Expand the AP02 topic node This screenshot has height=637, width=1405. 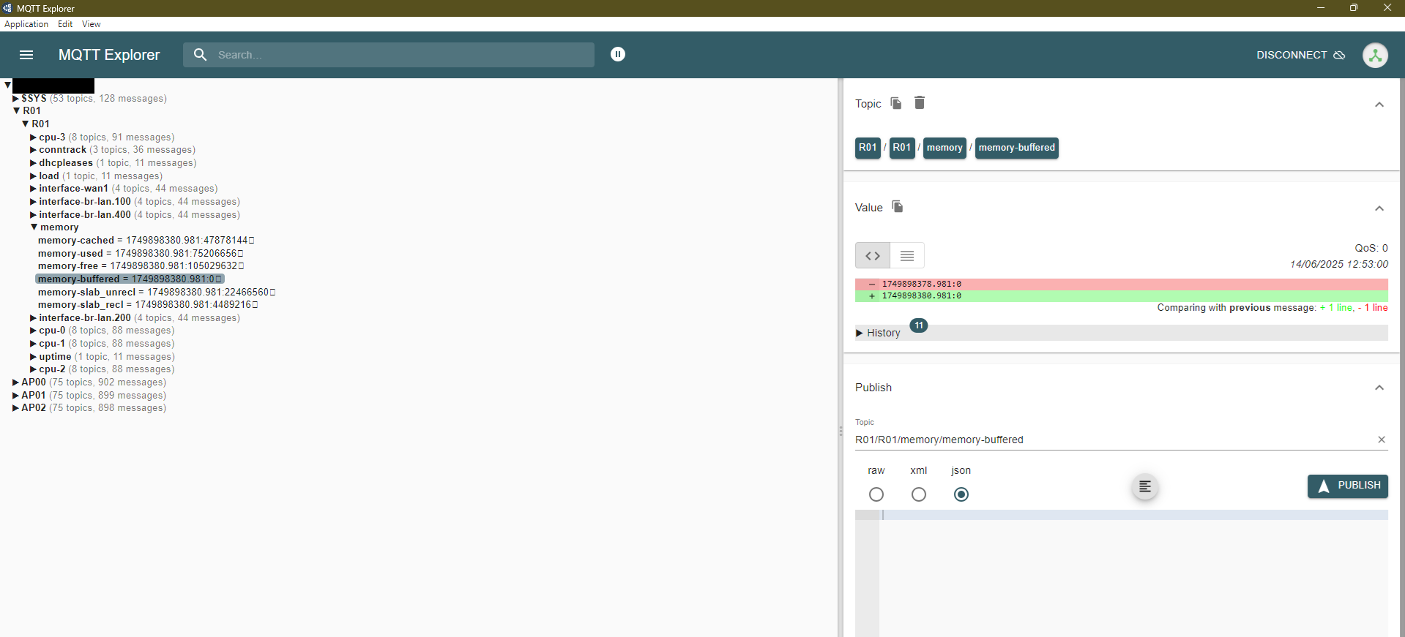pyautogui.click(x=15, y=408)
